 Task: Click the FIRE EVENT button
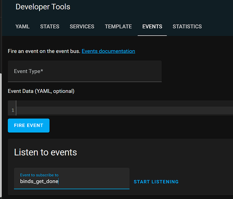click(29, 126)
